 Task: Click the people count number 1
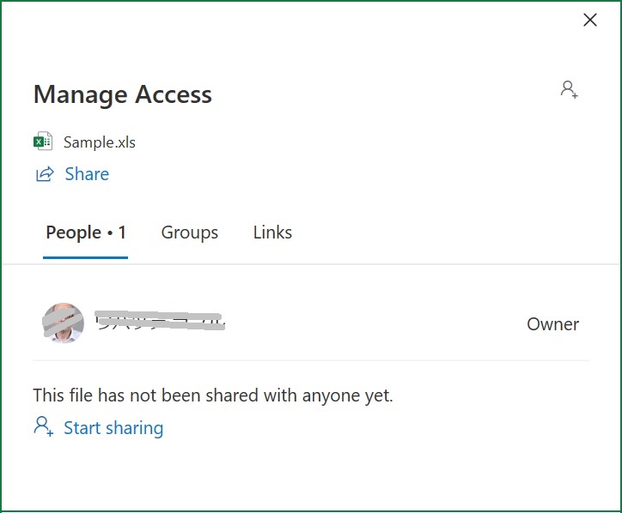pyautogui.click(x=122, y=232)
